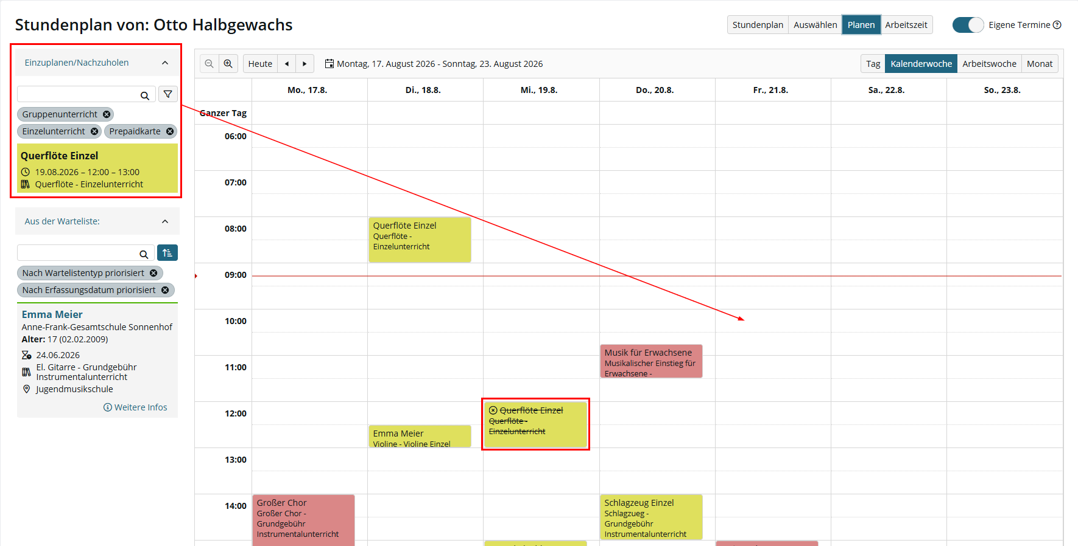
Task: Zoom out the calendar view
Action: (x=209, y=64)
